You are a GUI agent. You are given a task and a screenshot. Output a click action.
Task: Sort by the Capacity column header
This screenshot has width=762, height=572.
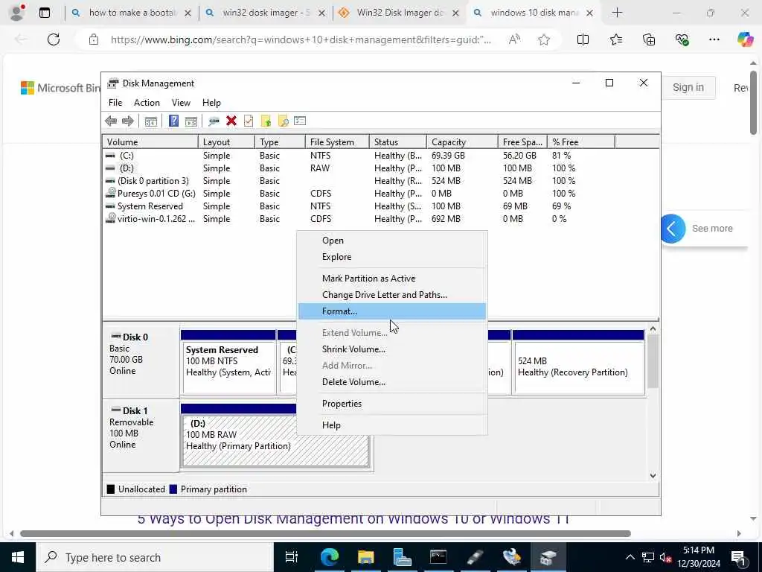tap(462, 142)
